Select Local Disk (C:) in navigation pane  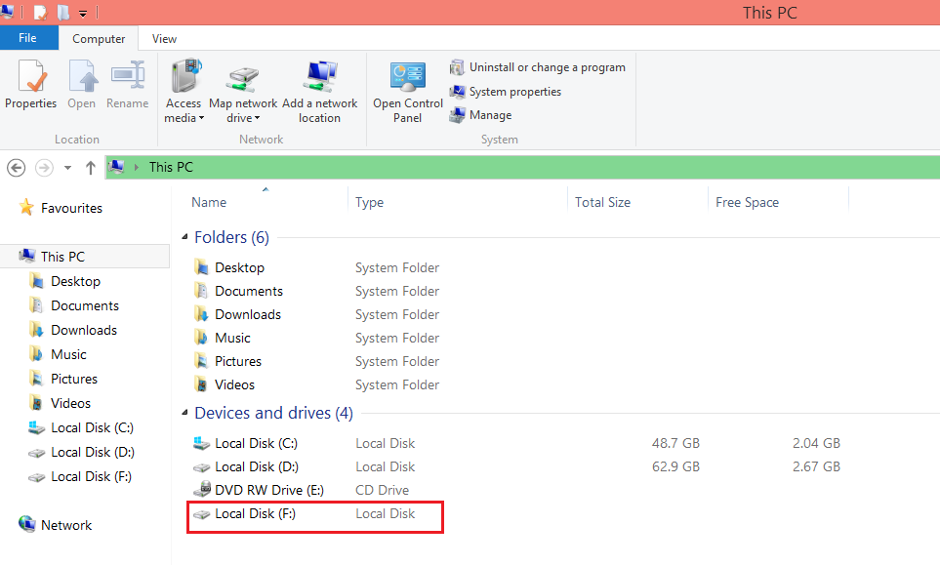92,427
